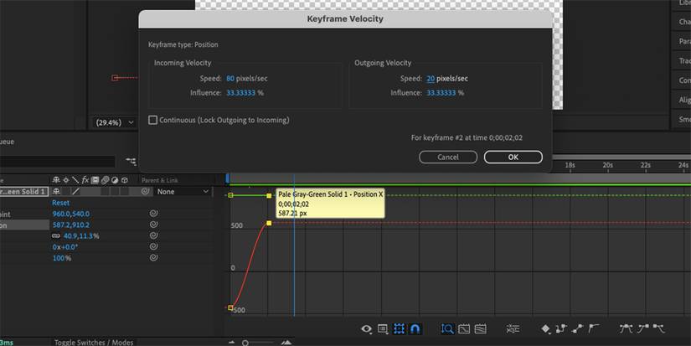691x346 pixels.
Task: Open the Parent None dropdown
Action: (x=183, y=192)
